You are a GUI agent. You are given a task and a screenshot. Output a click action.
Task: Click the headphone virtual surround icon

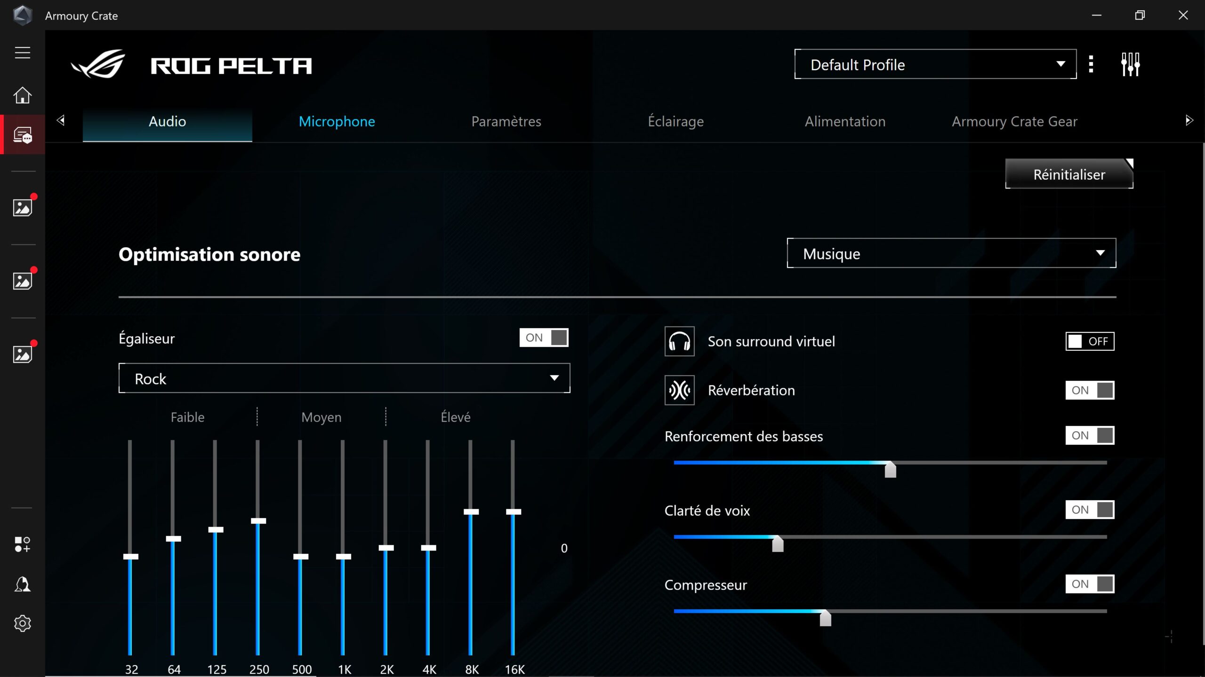pos(679,341)
